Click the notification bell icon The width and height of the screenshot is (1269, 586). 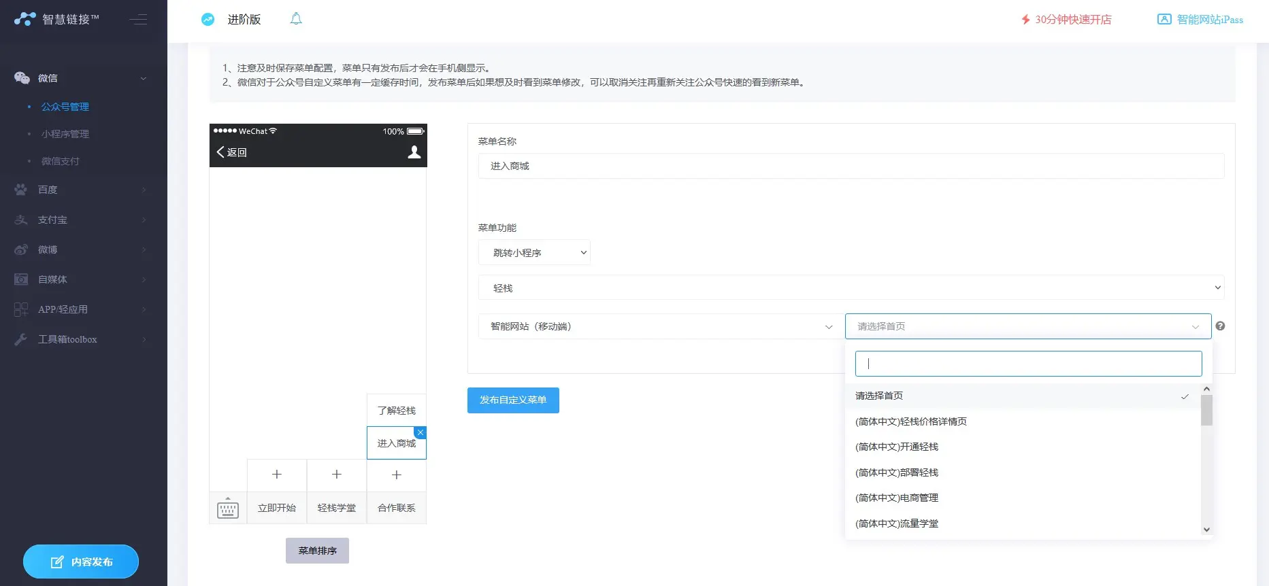click(x=296, y=19)
